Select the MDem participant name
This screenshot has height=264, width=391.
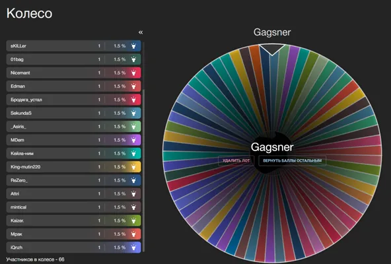coord(17,140)
